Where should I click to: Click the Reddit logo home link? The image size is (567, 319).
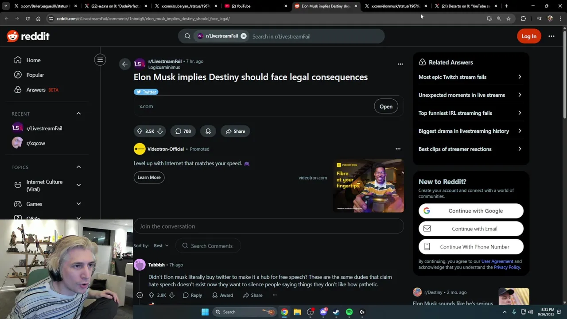(x=28, y=36)
